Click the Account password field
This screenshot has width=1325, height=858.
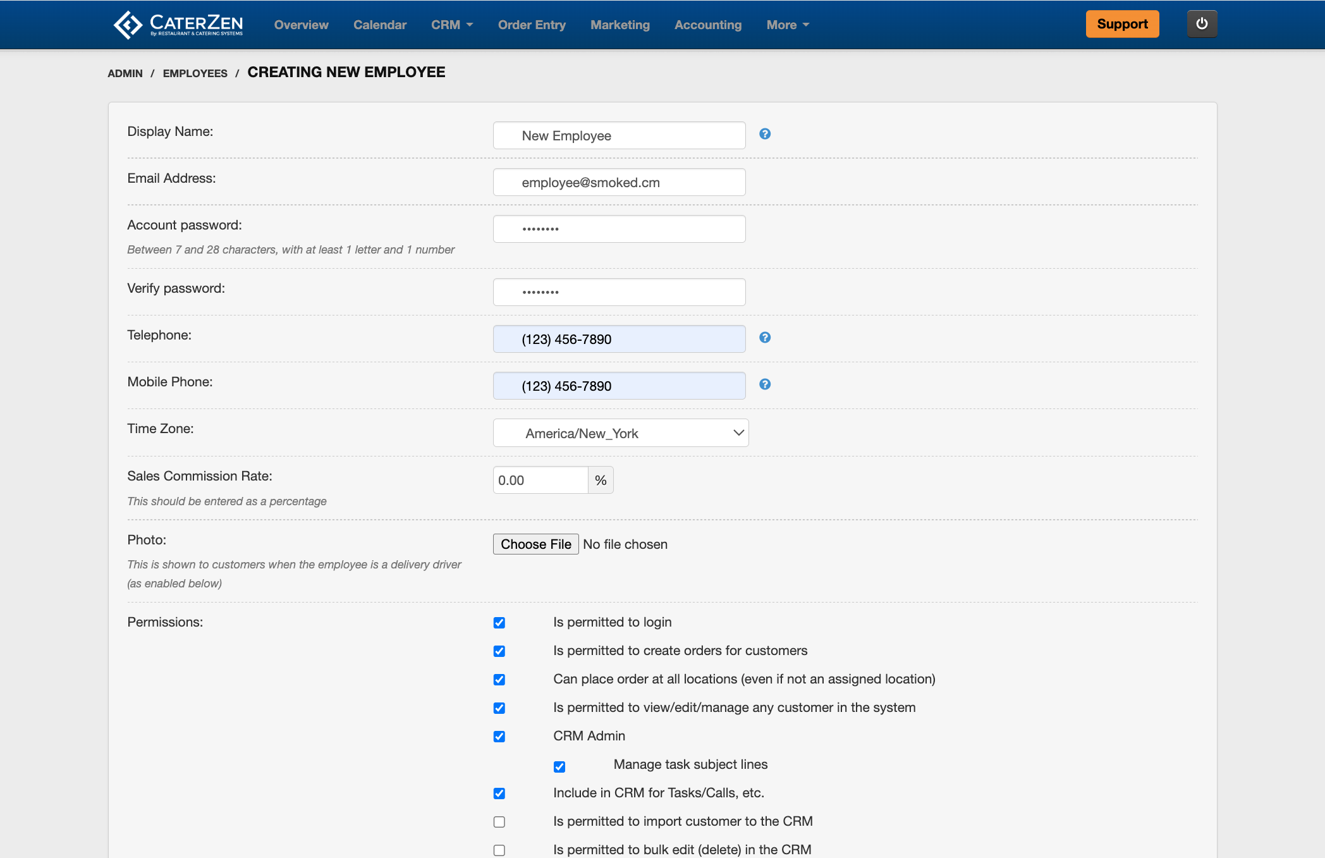click(620, 229)
